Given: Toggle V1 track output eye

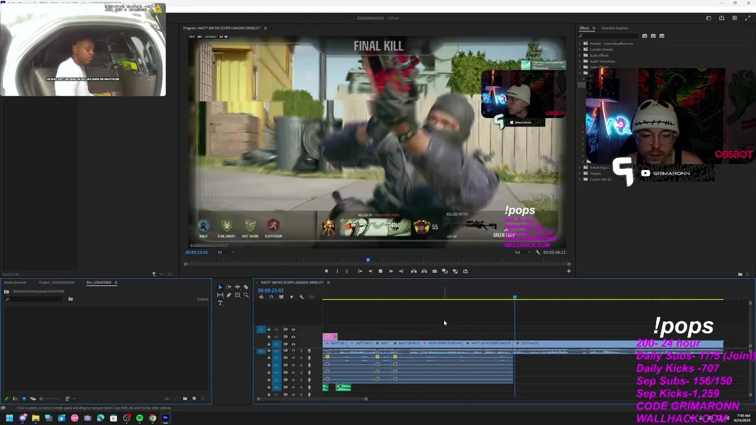Looking at the screenshot, I should click(x=294, y=344).
